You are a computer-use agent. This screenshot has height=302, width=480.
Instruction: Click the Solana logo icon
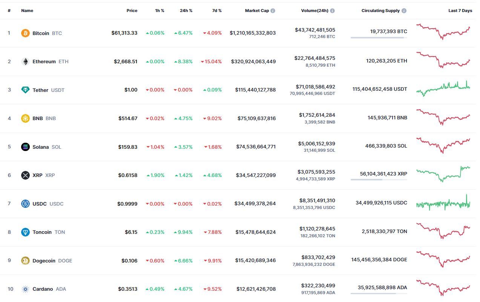point(25,147)
